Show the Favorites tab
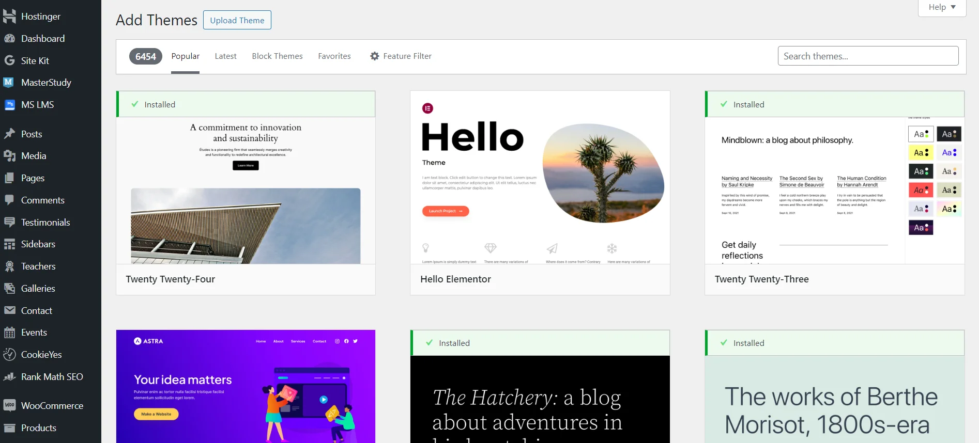The width and height of the screenshot is (979, 443). 334,56
